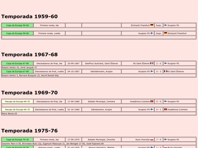Image resolution: width=198 pixels, height=148 pixels.
Task: Click Recopa de Europa 69-70 cell, ida row
Action: 18,102
